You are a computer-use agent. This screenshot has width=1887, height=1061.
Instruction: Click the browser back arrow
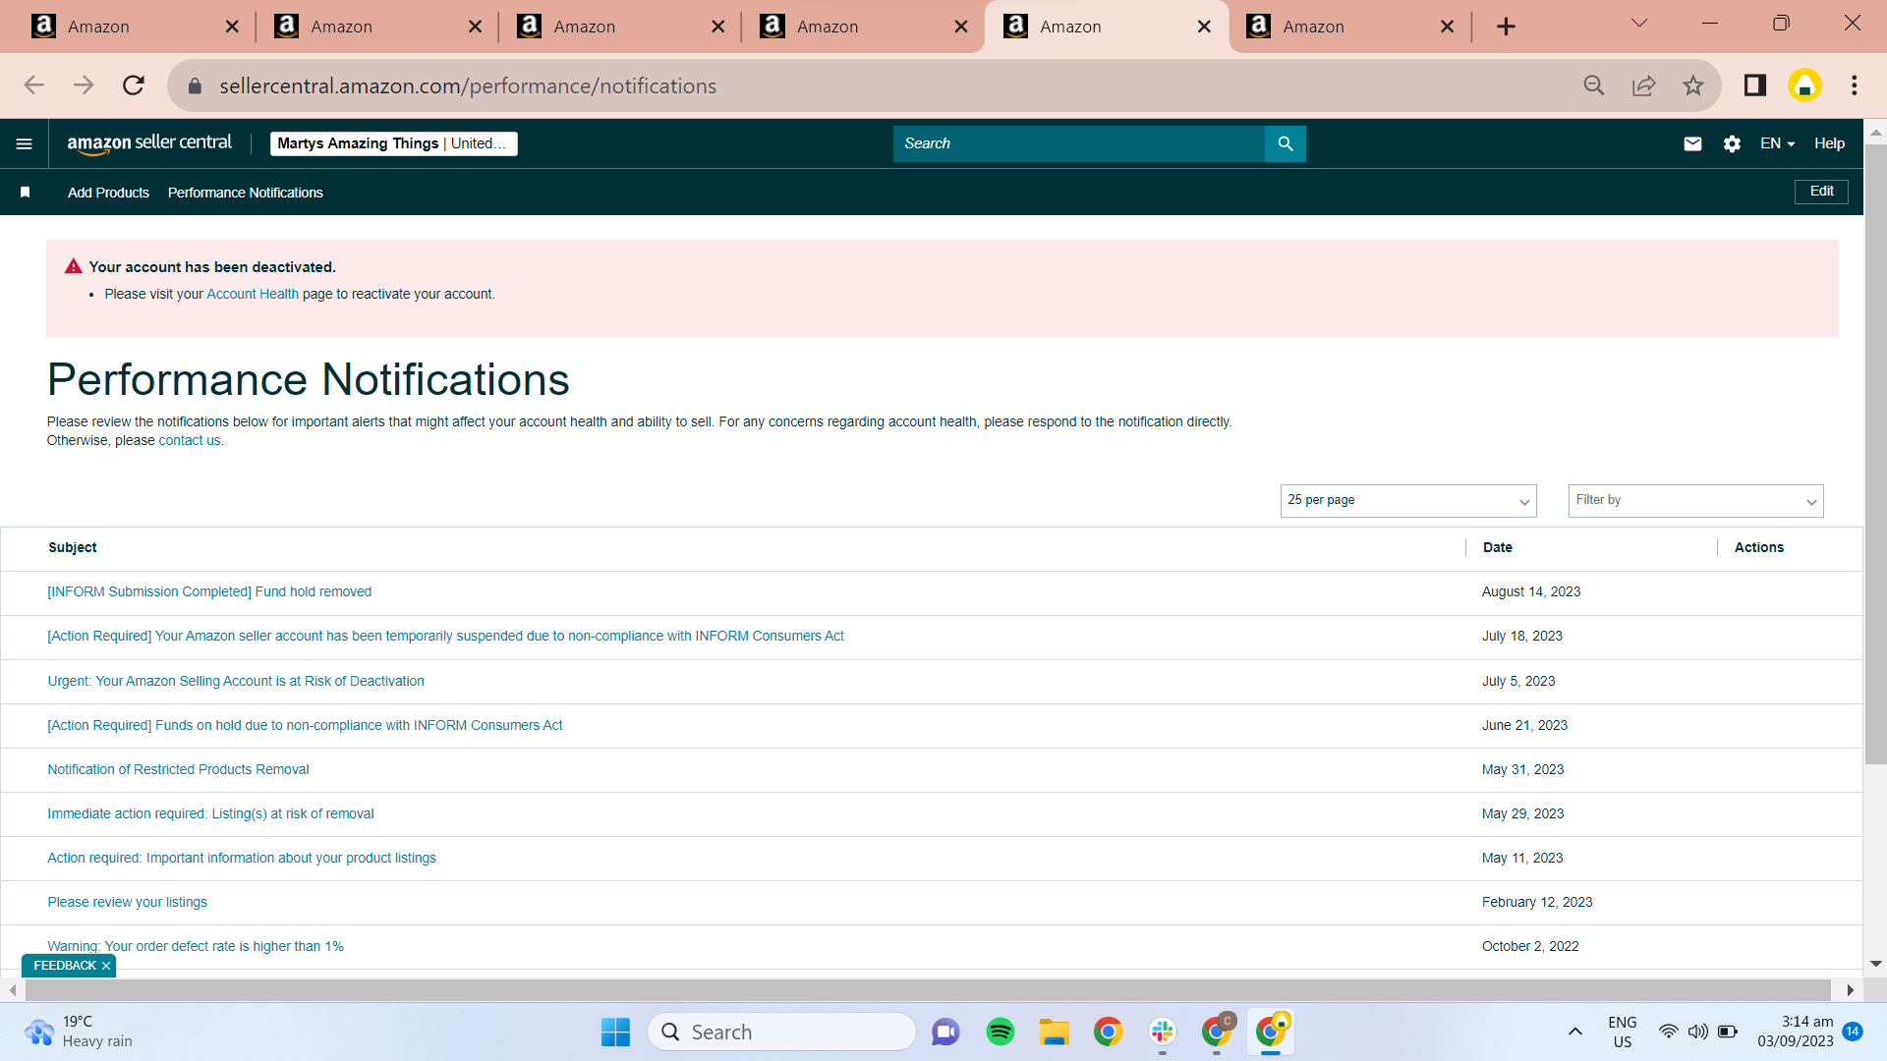pos(34,85)
